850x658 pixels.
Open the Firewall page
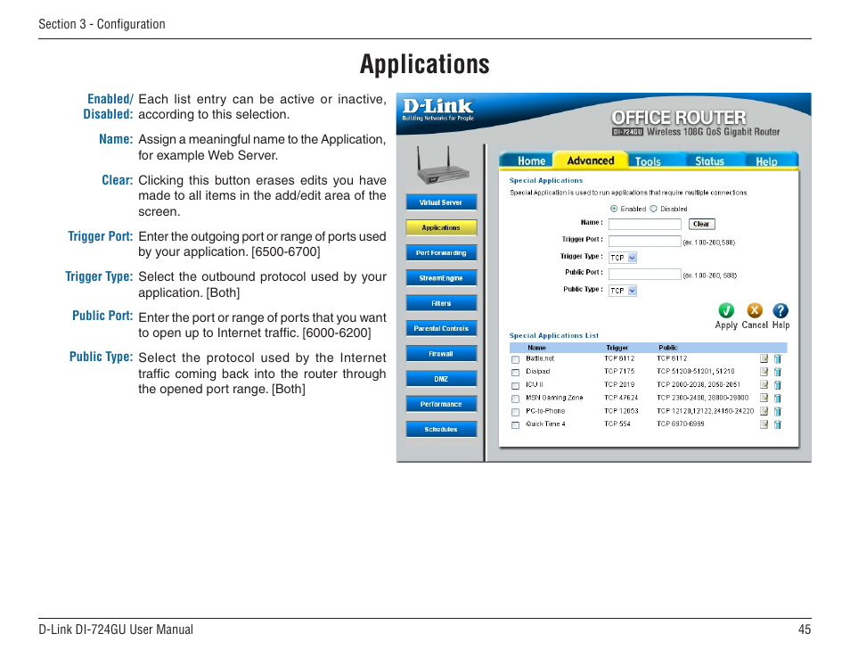pos(441,354)
